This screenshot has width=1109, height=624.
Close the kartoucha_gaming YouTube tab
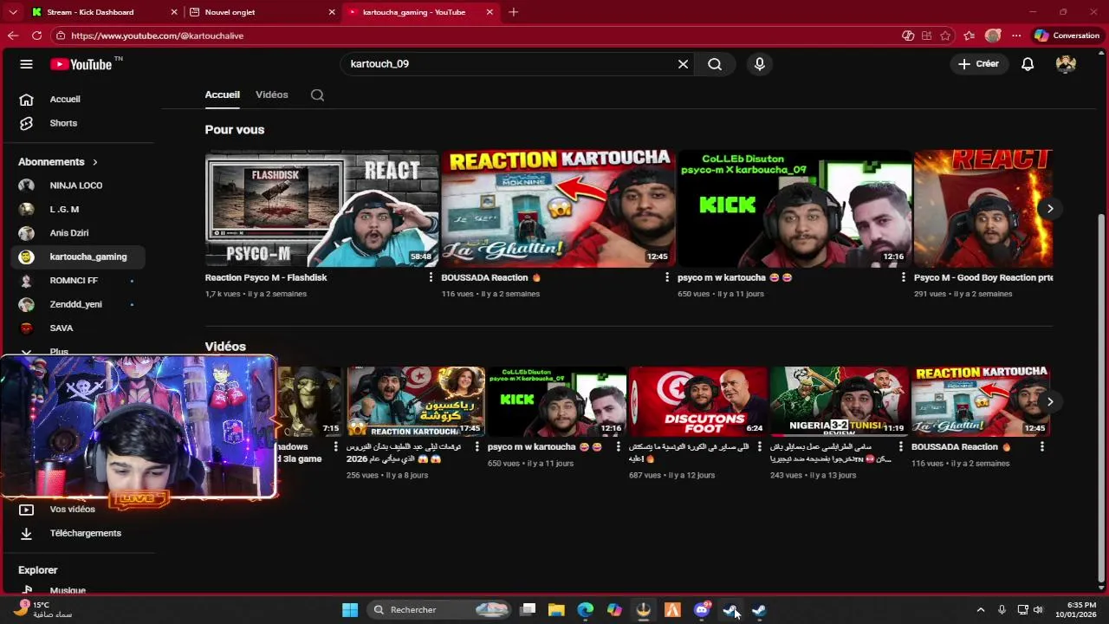click(x=490, y=12)
